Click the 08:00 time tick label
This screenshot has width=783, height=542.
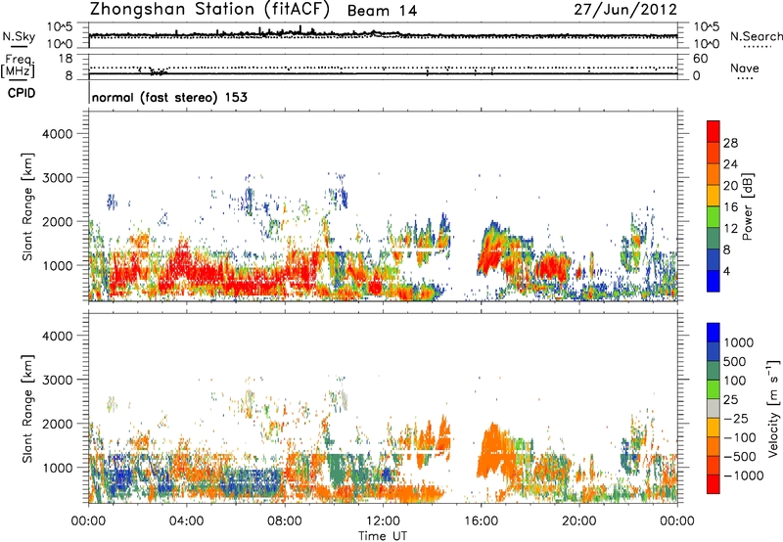(x=285, y=521)
